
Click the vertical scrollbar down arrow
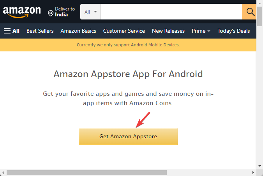[259, 166]
